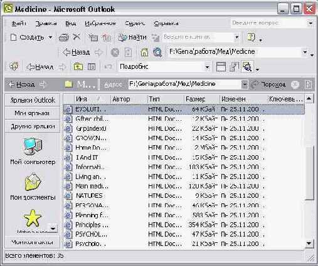Viewport: 318px width, 266px height.
Task: Open the Вид menu
Action: tap(70, 23)
